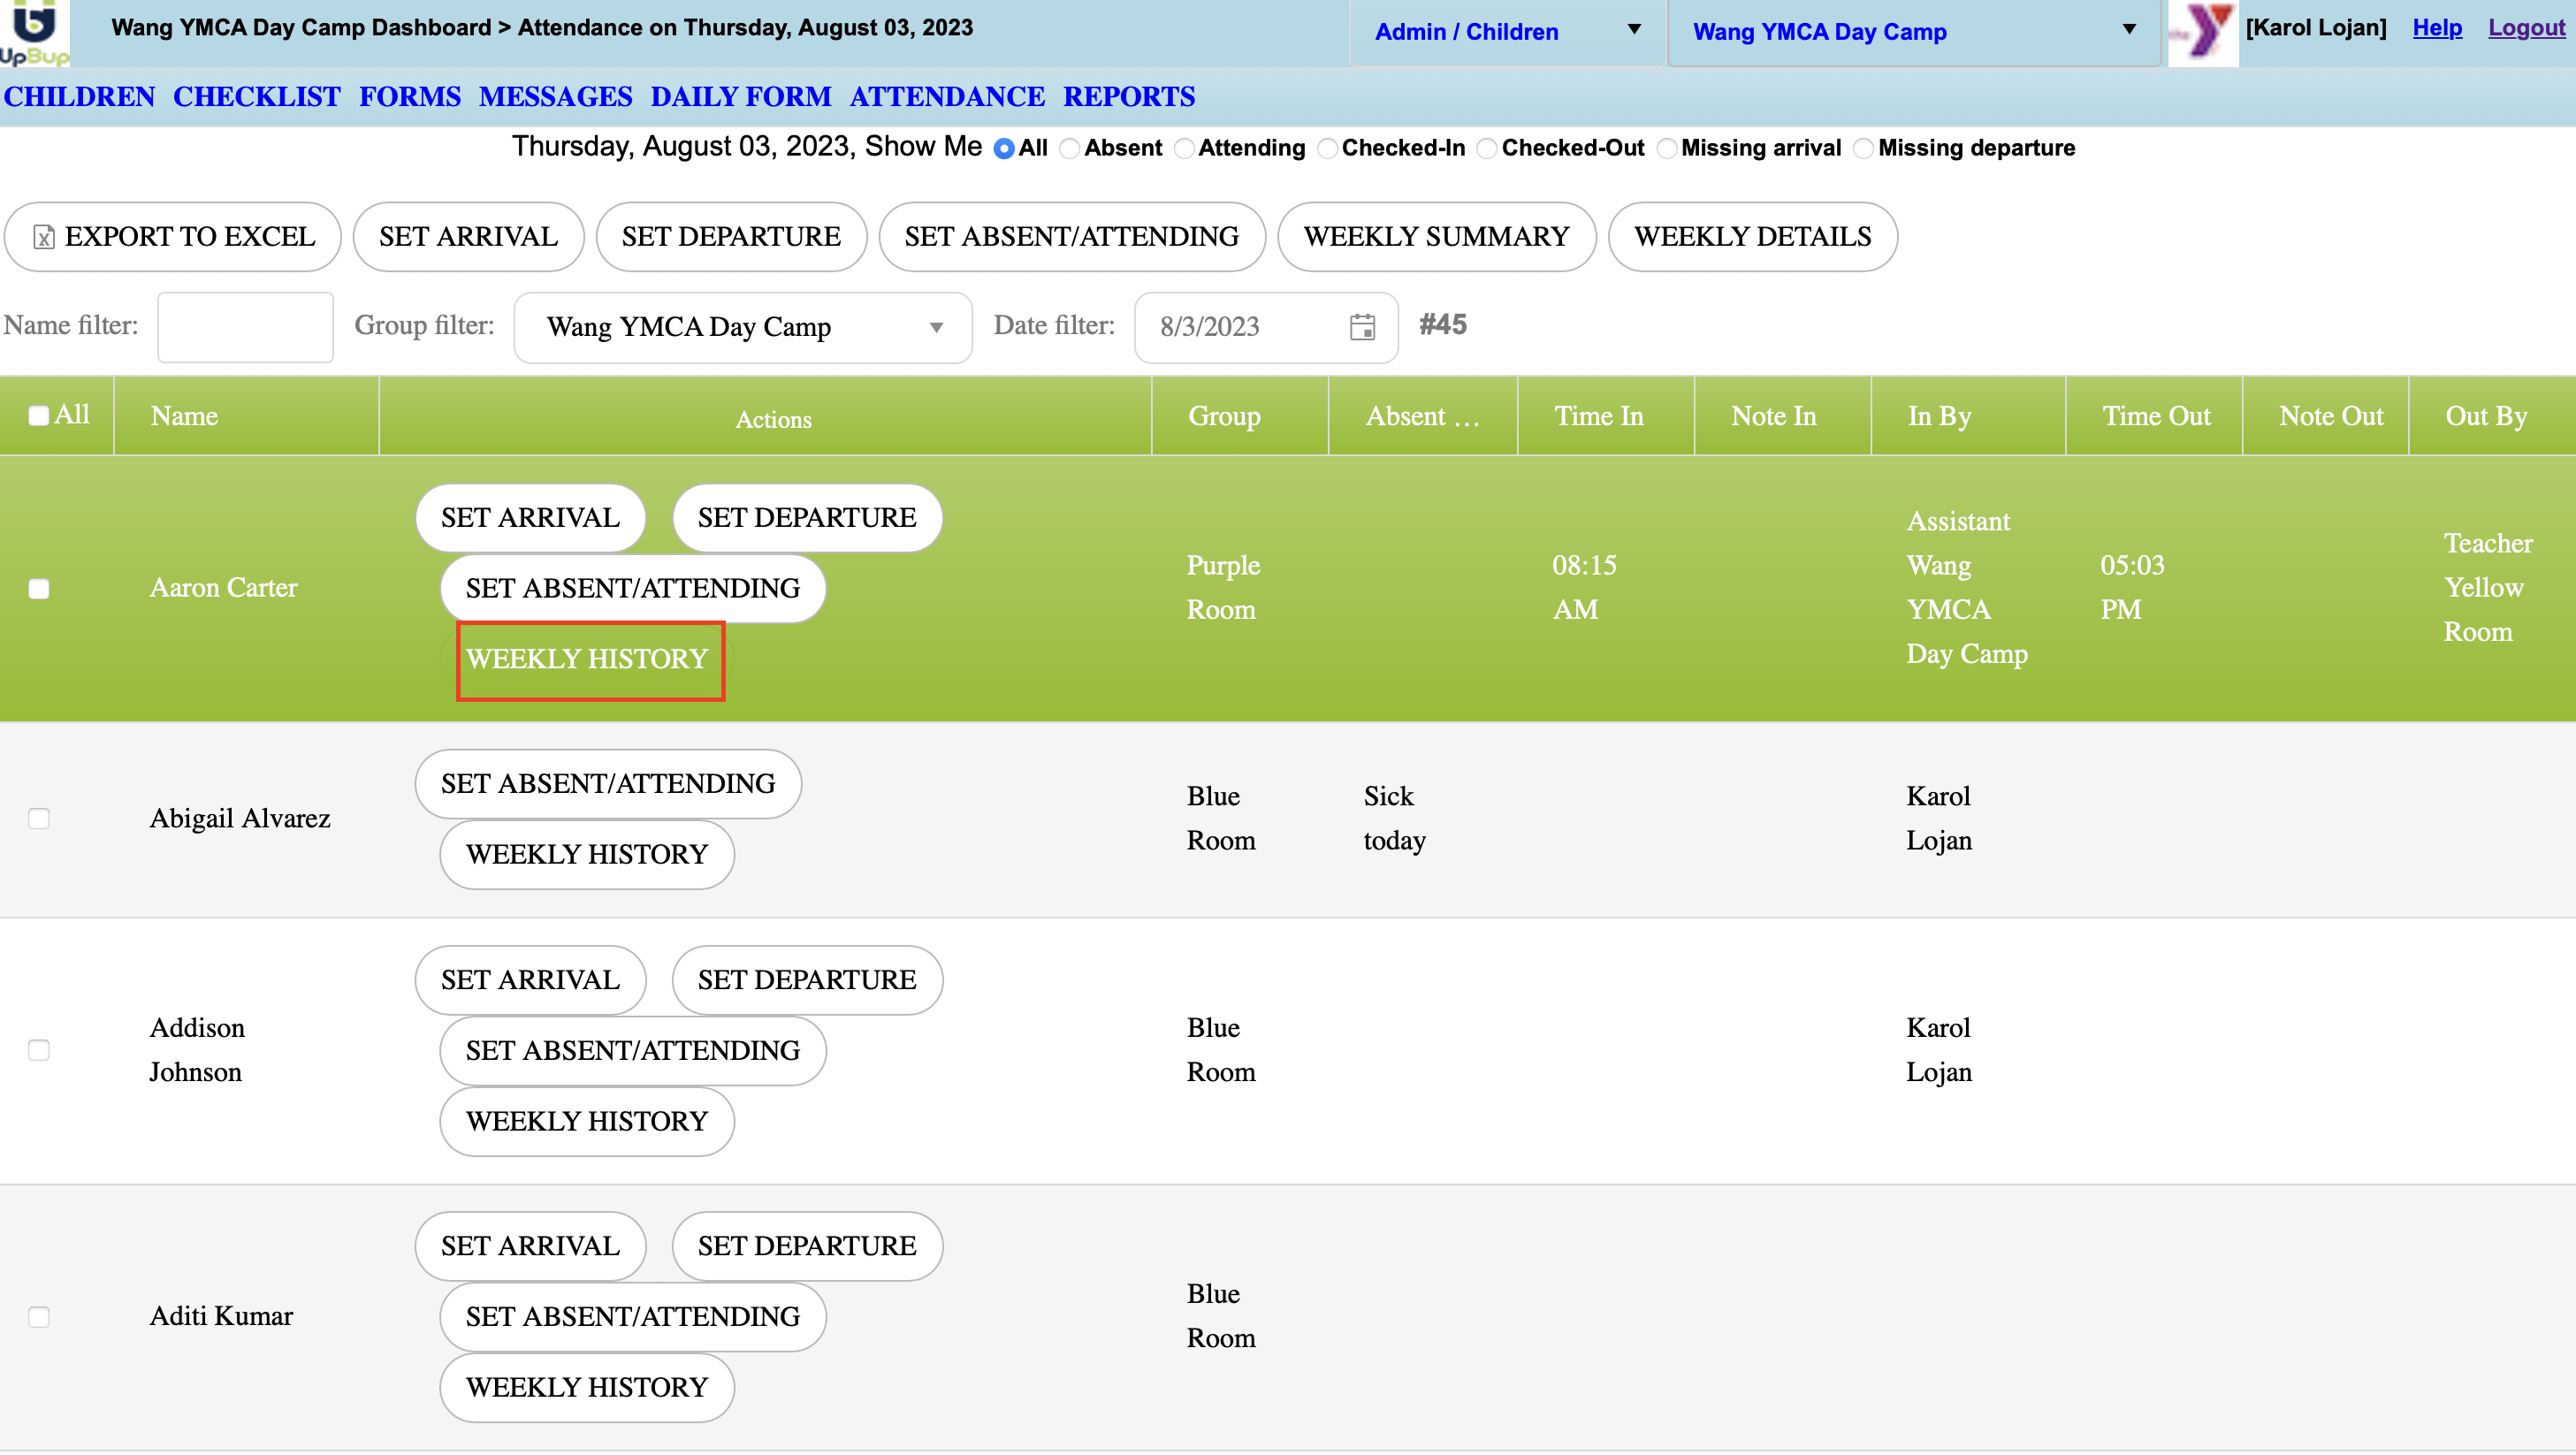Open Wang YMCA Day Camp header dropdown
This screenshot has width=2576, height=1455.
point(1913,32)
